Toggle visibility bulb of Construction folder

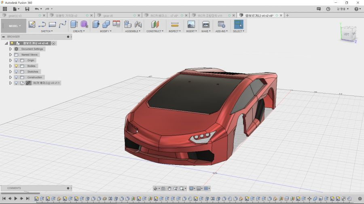tap(16, 77)
